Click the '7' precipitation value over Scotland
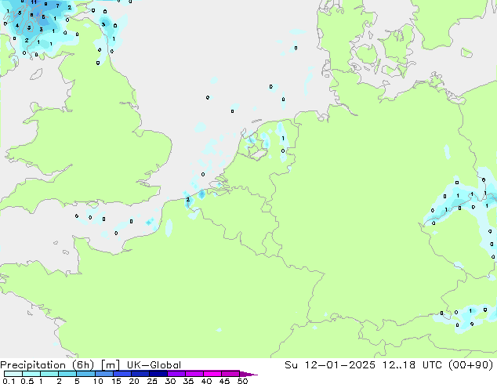This screenshot has width=497, height=384. (x=57, y=5)
